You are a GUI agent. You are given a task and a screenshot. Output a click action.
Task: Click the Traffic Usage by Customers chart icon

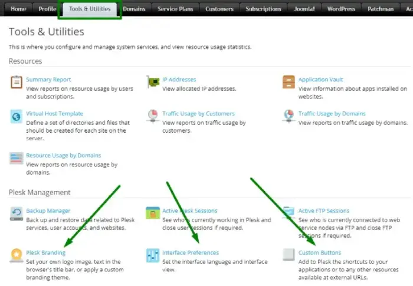[153, 116]
